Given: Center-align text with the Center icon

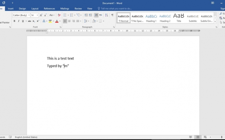Looking at the screenshot, I should (69, 21).
